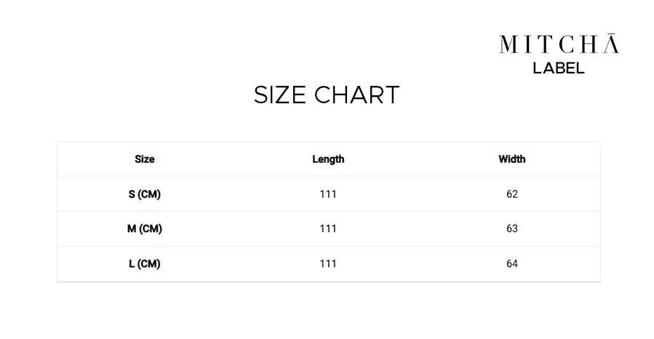The width and height of the screenshot is (654, 339).
Task: Click the Length column header
Action: click(x=328, y=159)
